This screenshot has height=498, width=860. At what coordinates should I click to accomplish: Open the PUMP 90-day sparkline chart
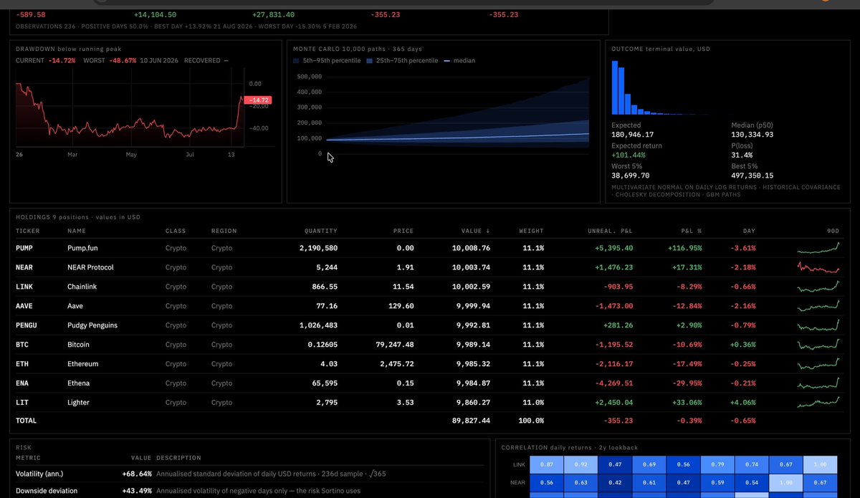818,248
